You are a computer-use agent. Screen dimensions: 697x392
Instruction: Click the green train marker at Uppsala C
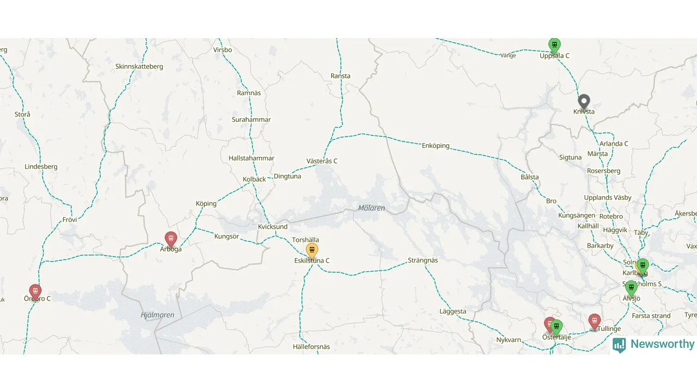[x=554, y=46]
